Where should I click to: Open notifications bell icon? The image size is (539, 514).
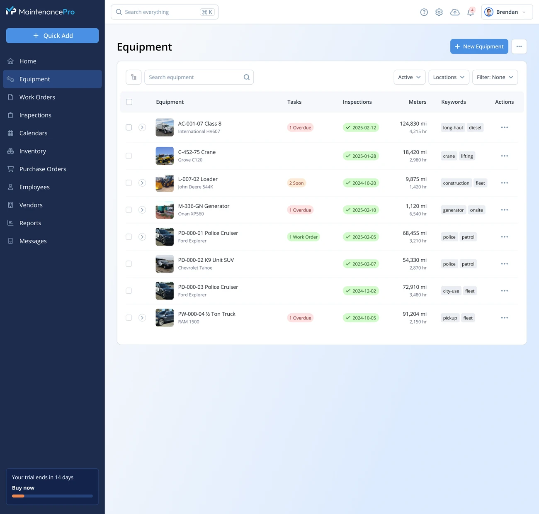click(471, 12)
